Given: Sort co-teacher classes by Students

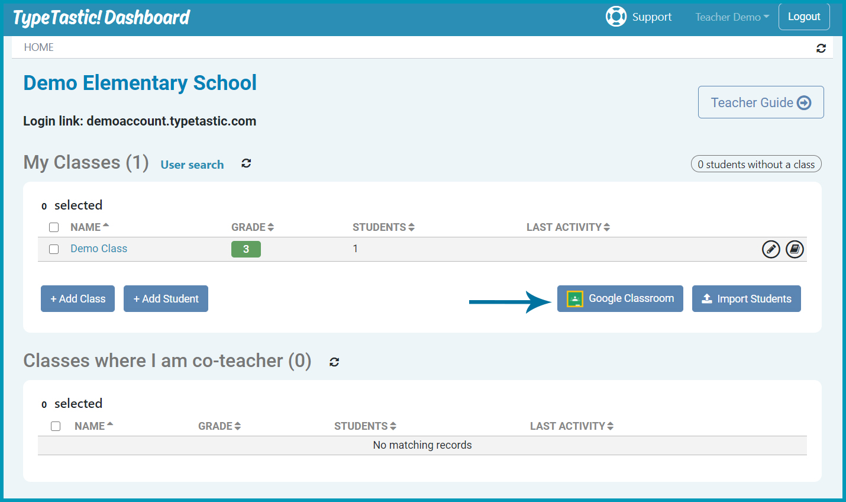Looking at the screenshot, I should point(365,426).
